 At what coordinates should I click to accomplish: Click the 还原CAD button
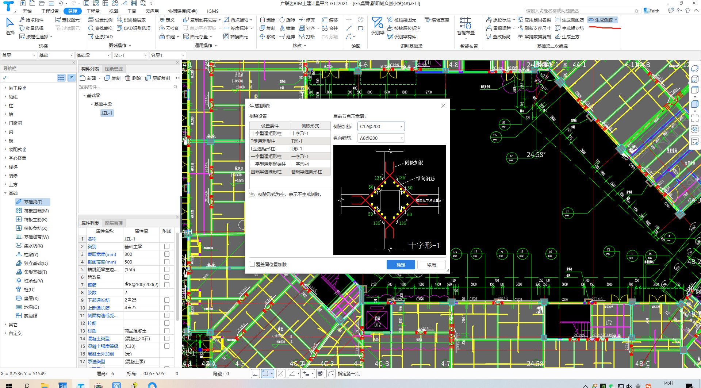100,37
